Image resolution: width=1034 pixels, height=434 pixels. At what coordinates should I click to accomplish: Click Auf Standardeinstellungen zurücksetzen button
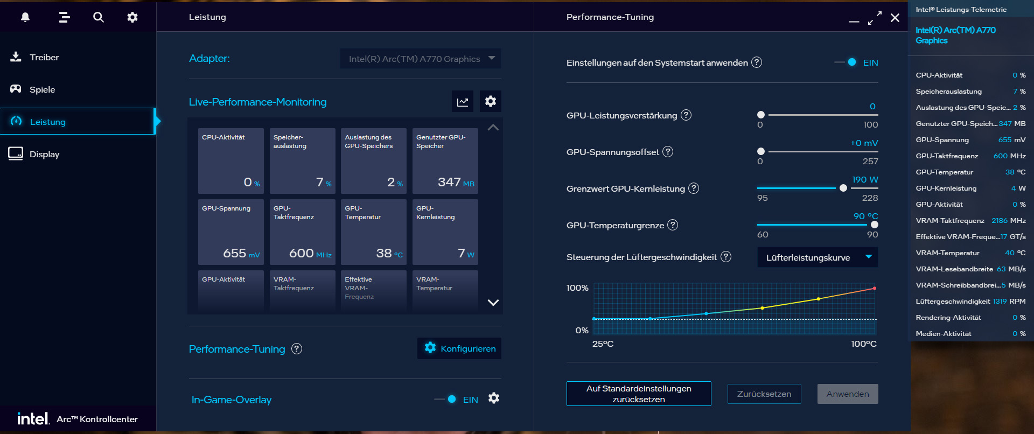tap(639, 394)
